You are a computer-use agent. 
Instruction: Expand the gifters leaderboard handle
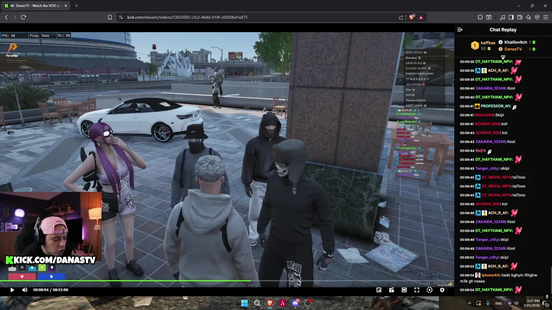503,57
